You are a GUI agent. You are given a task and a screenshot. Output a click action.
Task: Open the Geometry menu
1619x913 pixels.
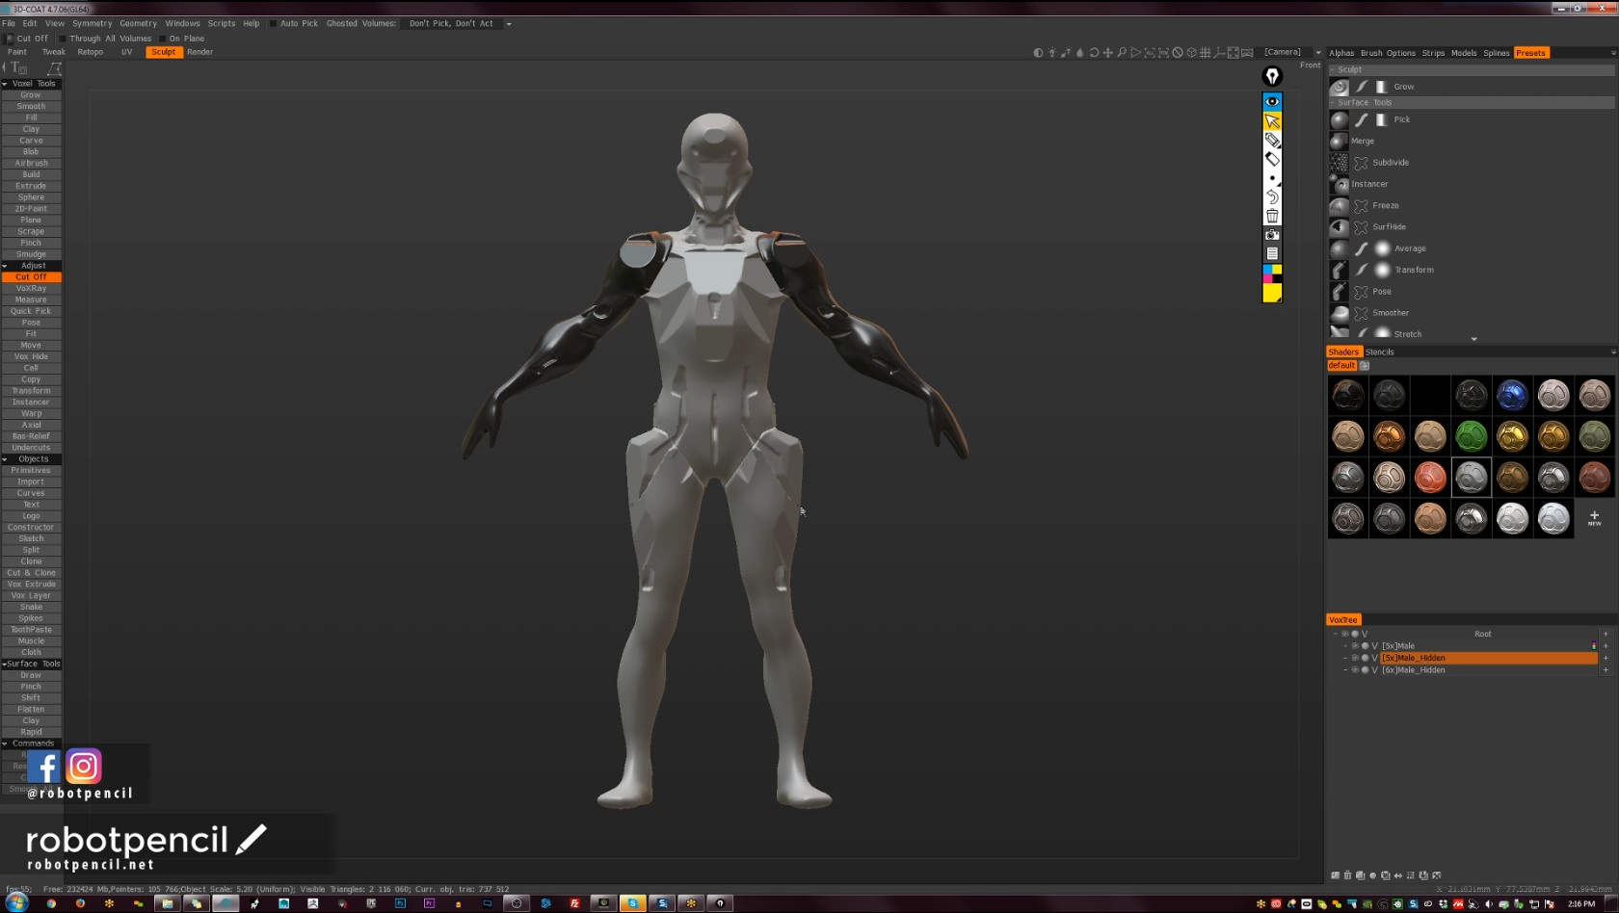(x=138, y=23)
